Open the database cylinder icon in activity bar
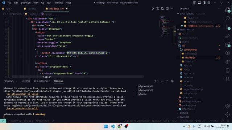Viewport: 232px width, 130px height. [x=228, y=70]
